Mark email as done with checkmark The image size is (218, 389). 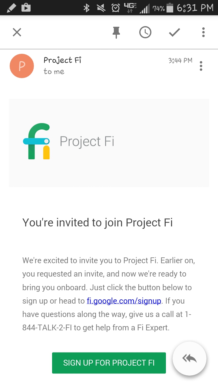174,32
